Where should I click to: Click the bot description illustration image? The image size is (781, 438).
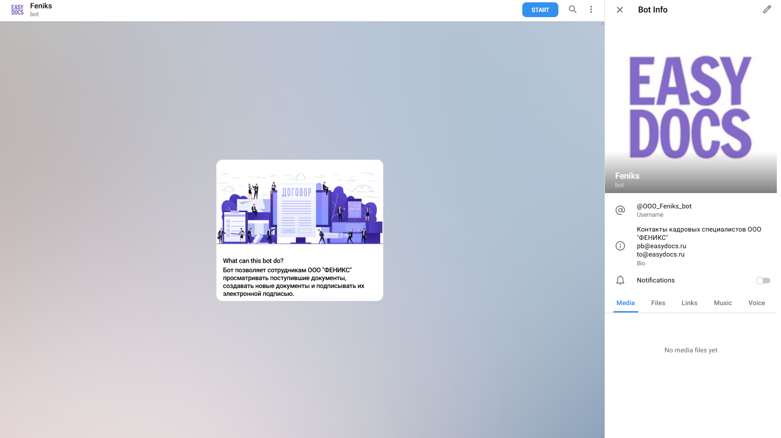[x=300, y=202]
